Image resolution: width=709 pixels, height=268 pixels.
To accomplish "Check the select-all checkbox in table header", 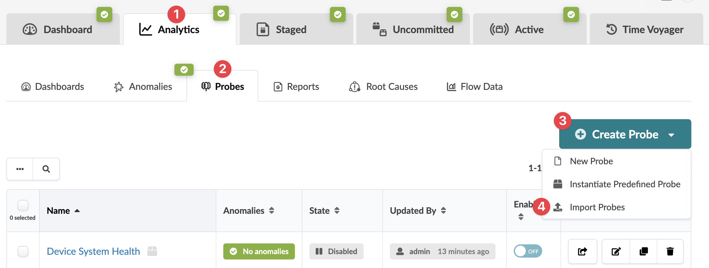I will pyautogui.click(x=23, y=205).
